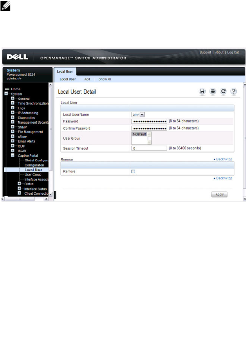The image size is (251, 349).
Task: Collapse the Captive Portal node
Action: point(13,155)
